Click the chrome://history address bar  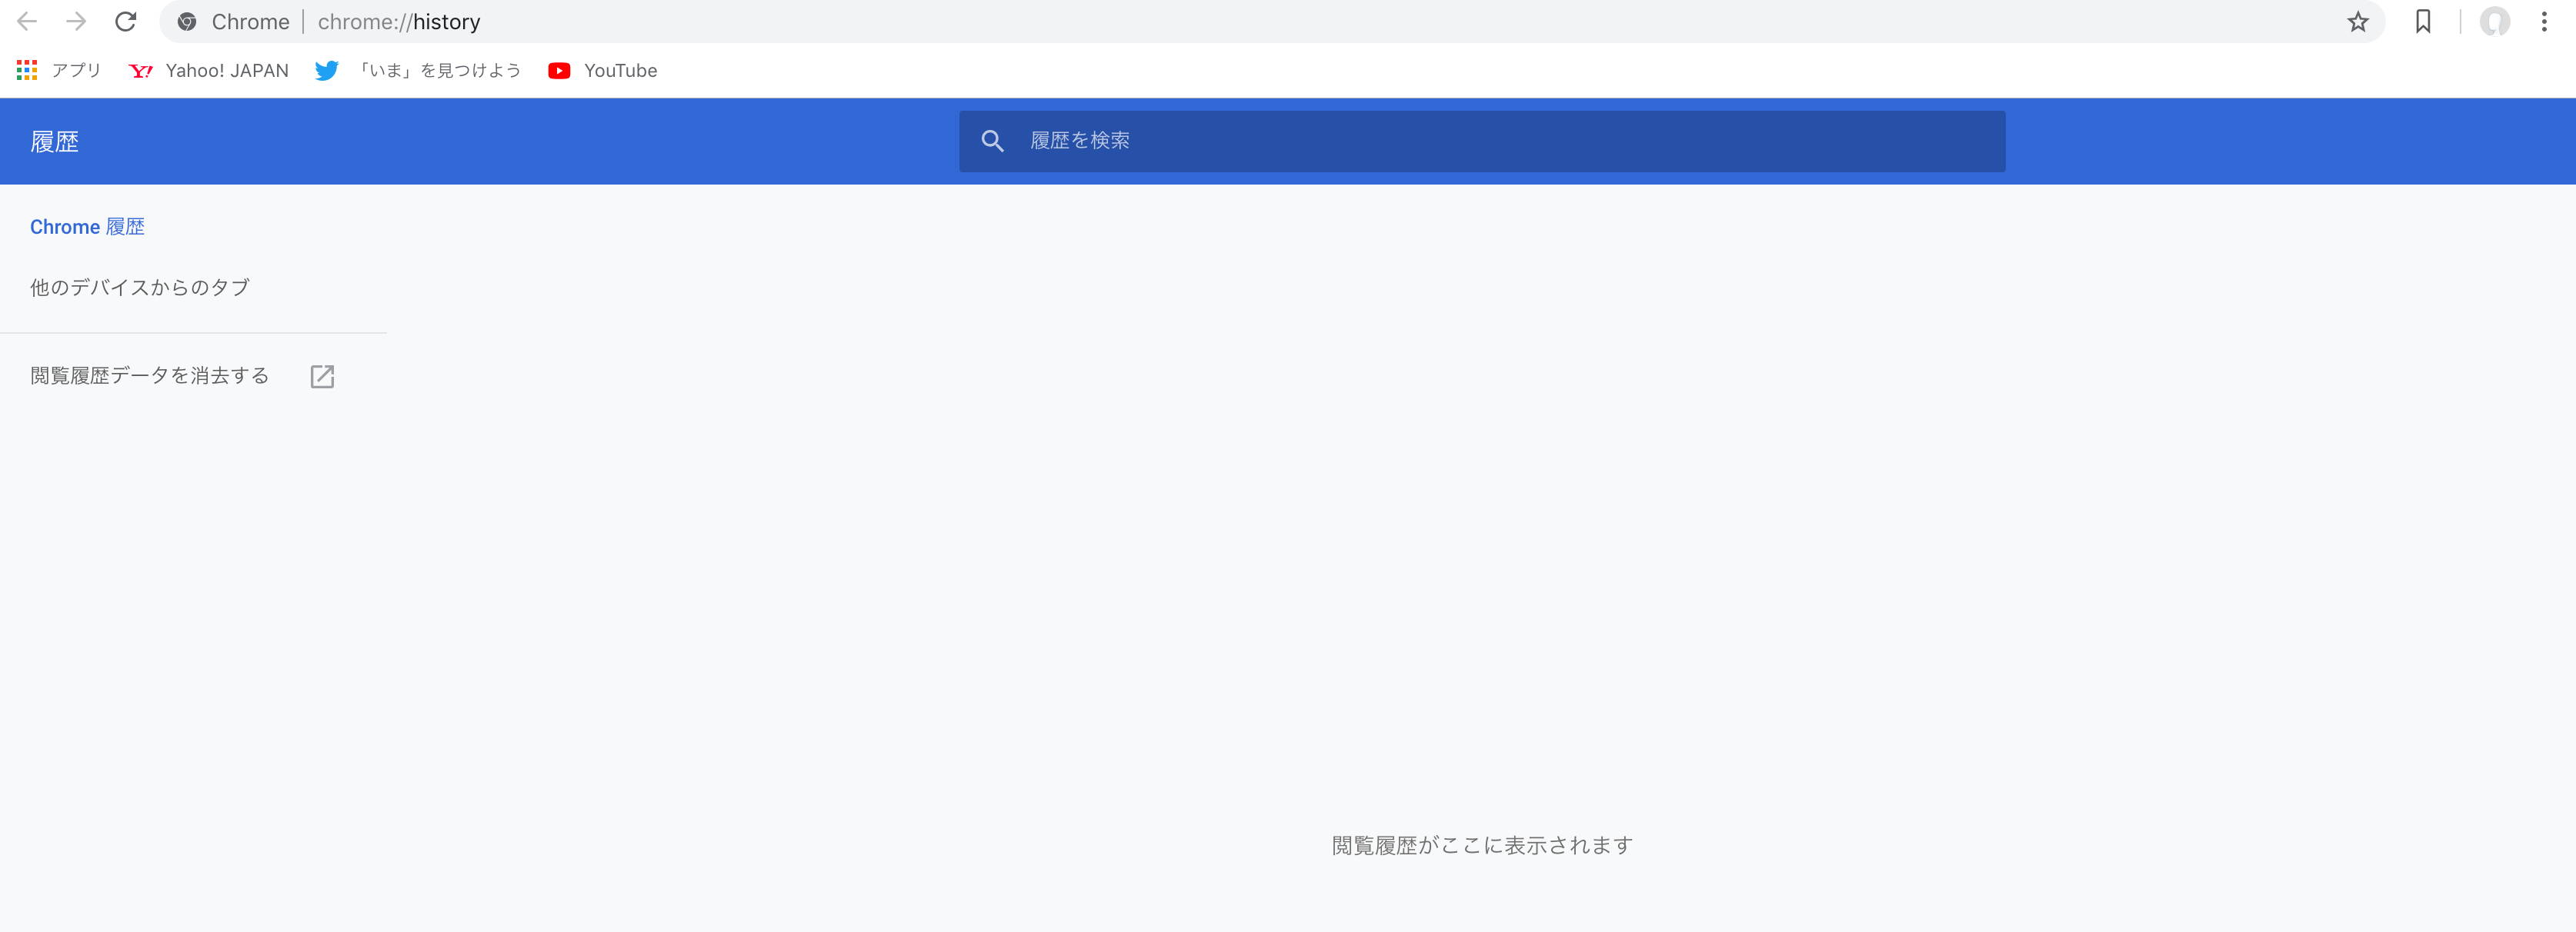1270,22
